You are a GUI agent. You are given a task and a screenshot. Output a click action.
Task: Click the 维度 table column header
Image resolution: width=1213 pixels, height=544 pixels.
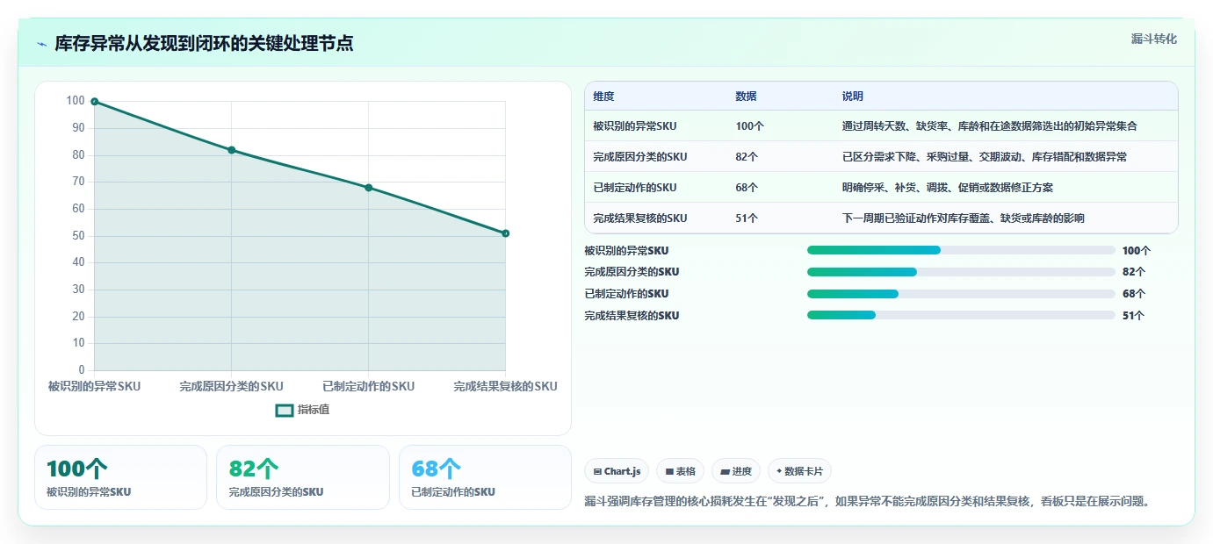[x=603, y=97]
